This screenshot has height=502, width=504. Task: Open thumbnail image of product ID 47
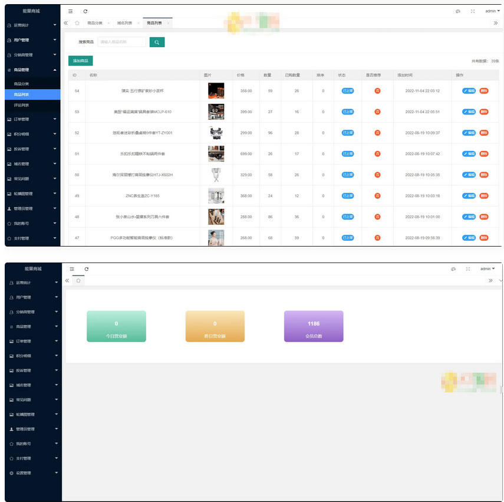click(216, 238)
